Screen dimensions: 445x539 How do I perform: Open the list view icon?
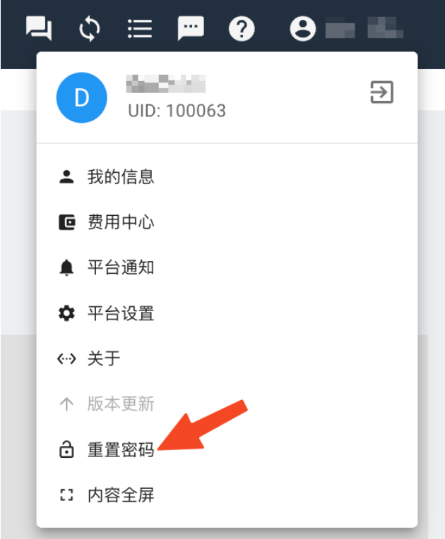click(x=140, y=28)
